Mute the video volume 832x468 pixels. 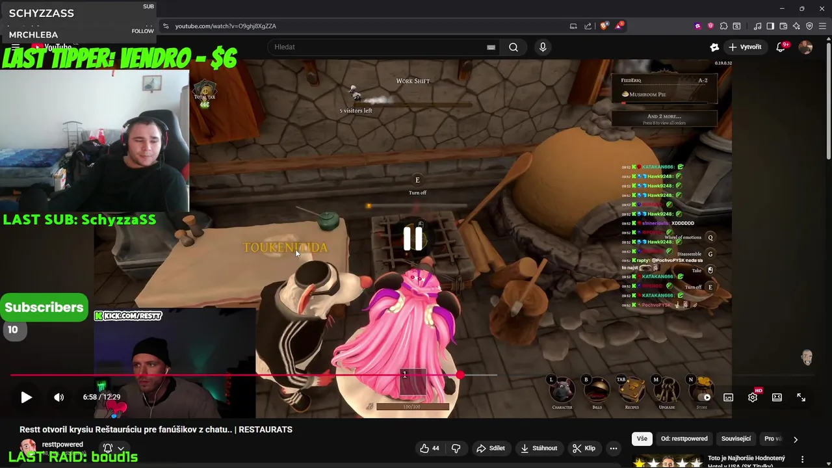[58, 397]
